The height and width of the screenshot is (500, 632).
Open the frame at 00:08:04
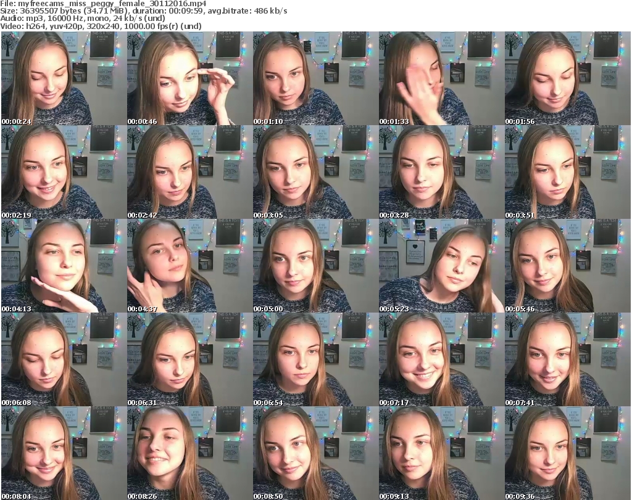64,453
